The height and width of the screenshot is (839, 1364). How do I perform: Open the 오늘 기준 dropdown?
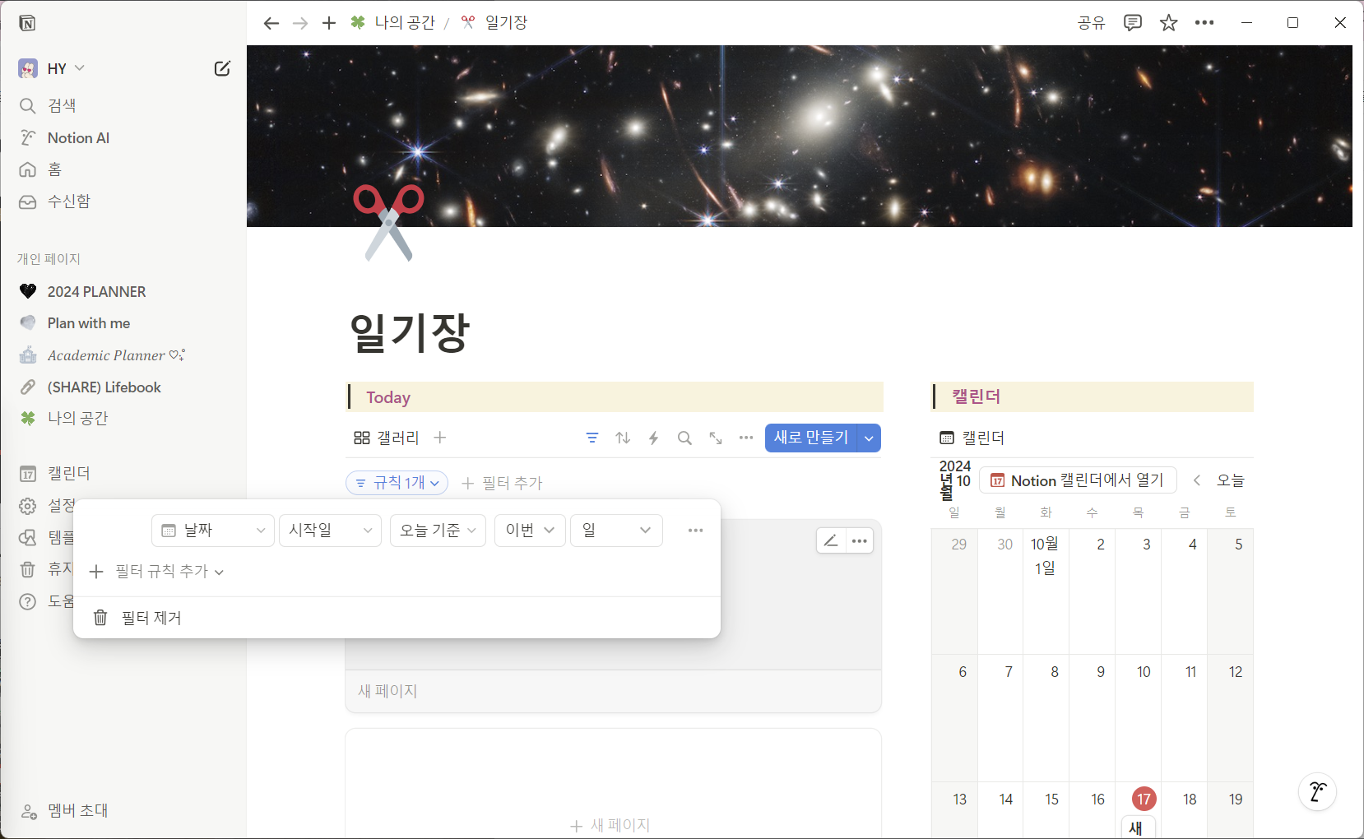[x=438, y=531]
